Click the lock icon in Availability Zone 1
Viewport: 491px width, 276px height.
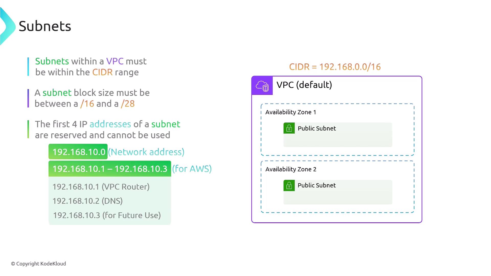tap(289, 128)
